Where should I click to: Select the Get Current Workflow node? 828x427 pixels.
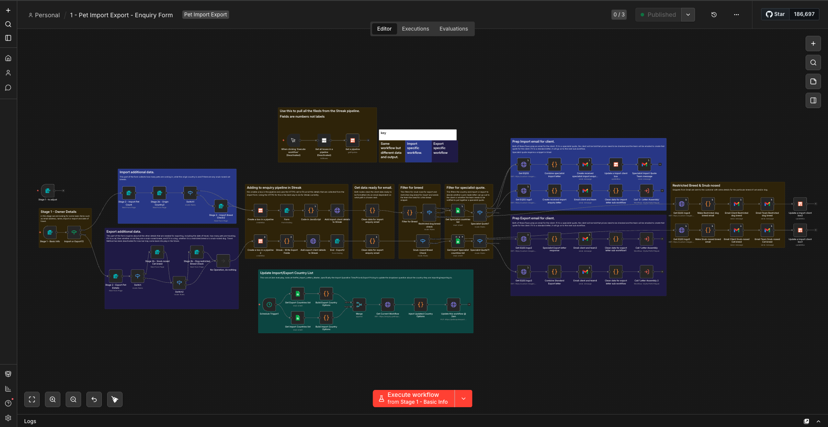pos(388,305)
